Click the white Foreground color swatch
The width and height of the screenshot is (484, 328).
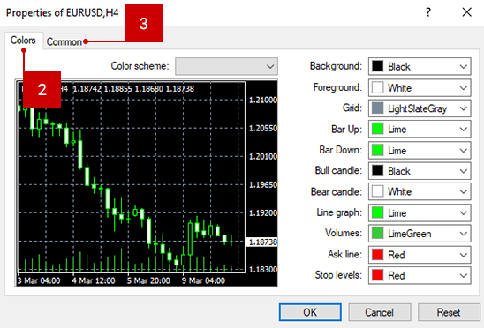377,87
